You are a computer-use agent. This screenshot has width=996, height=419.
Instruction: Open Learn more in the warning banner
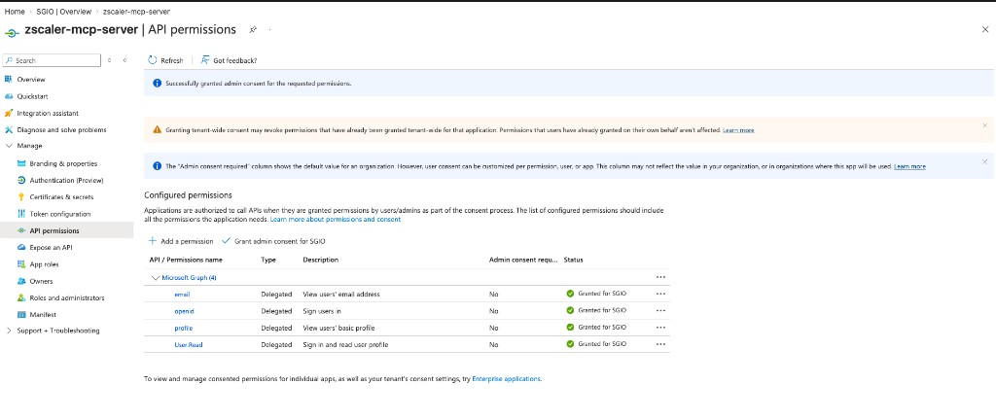(738, 130)
